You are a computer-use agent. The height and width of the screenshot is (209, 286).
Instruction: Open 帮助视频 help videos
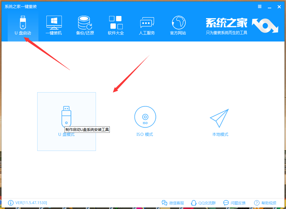265,203
